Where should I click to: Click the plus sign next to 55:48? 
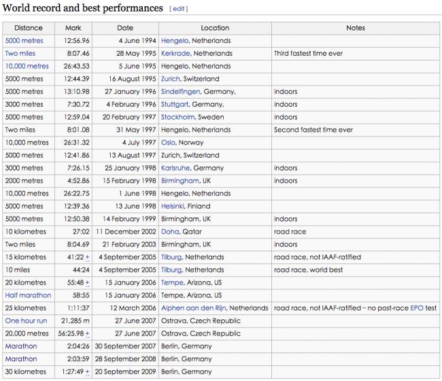88,283
